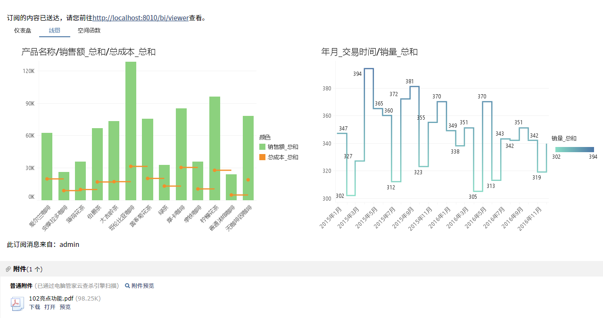Open the PDF file icon for 102亮点功能.pdf
This screenshot has height=318, width=603.
click(17, 304)
